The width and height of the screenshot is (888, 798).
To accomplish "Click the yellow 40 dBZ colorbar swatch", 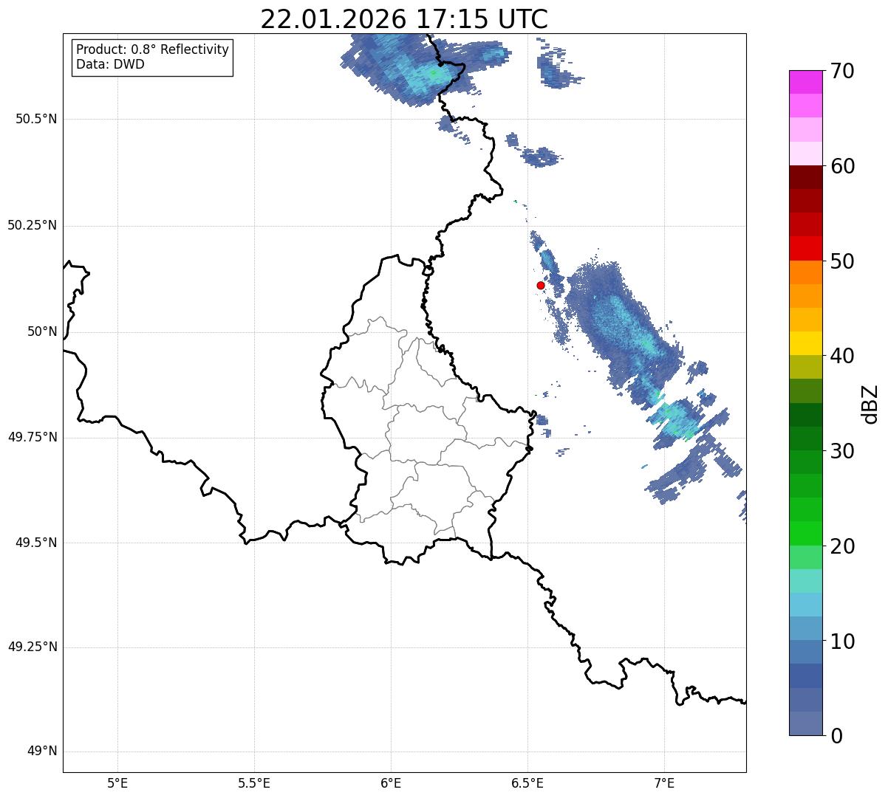I will [x=805, y=343].
